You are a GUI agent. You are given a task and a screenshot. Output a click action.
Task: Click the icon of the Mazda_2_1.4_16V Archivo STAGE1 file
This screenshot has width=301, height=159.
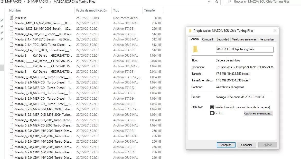(x=12, y=34)
